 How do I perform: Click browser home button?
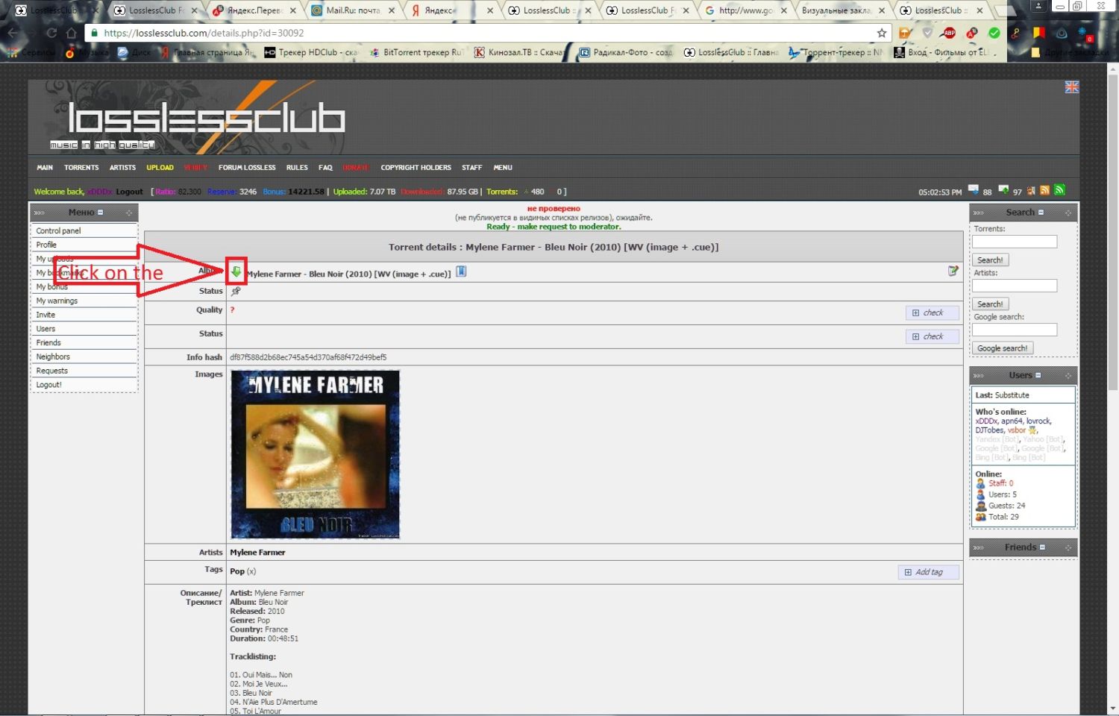72,33
